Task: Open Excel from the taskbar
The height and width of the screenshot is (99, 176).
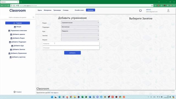Action: click(x=82, y=97)
